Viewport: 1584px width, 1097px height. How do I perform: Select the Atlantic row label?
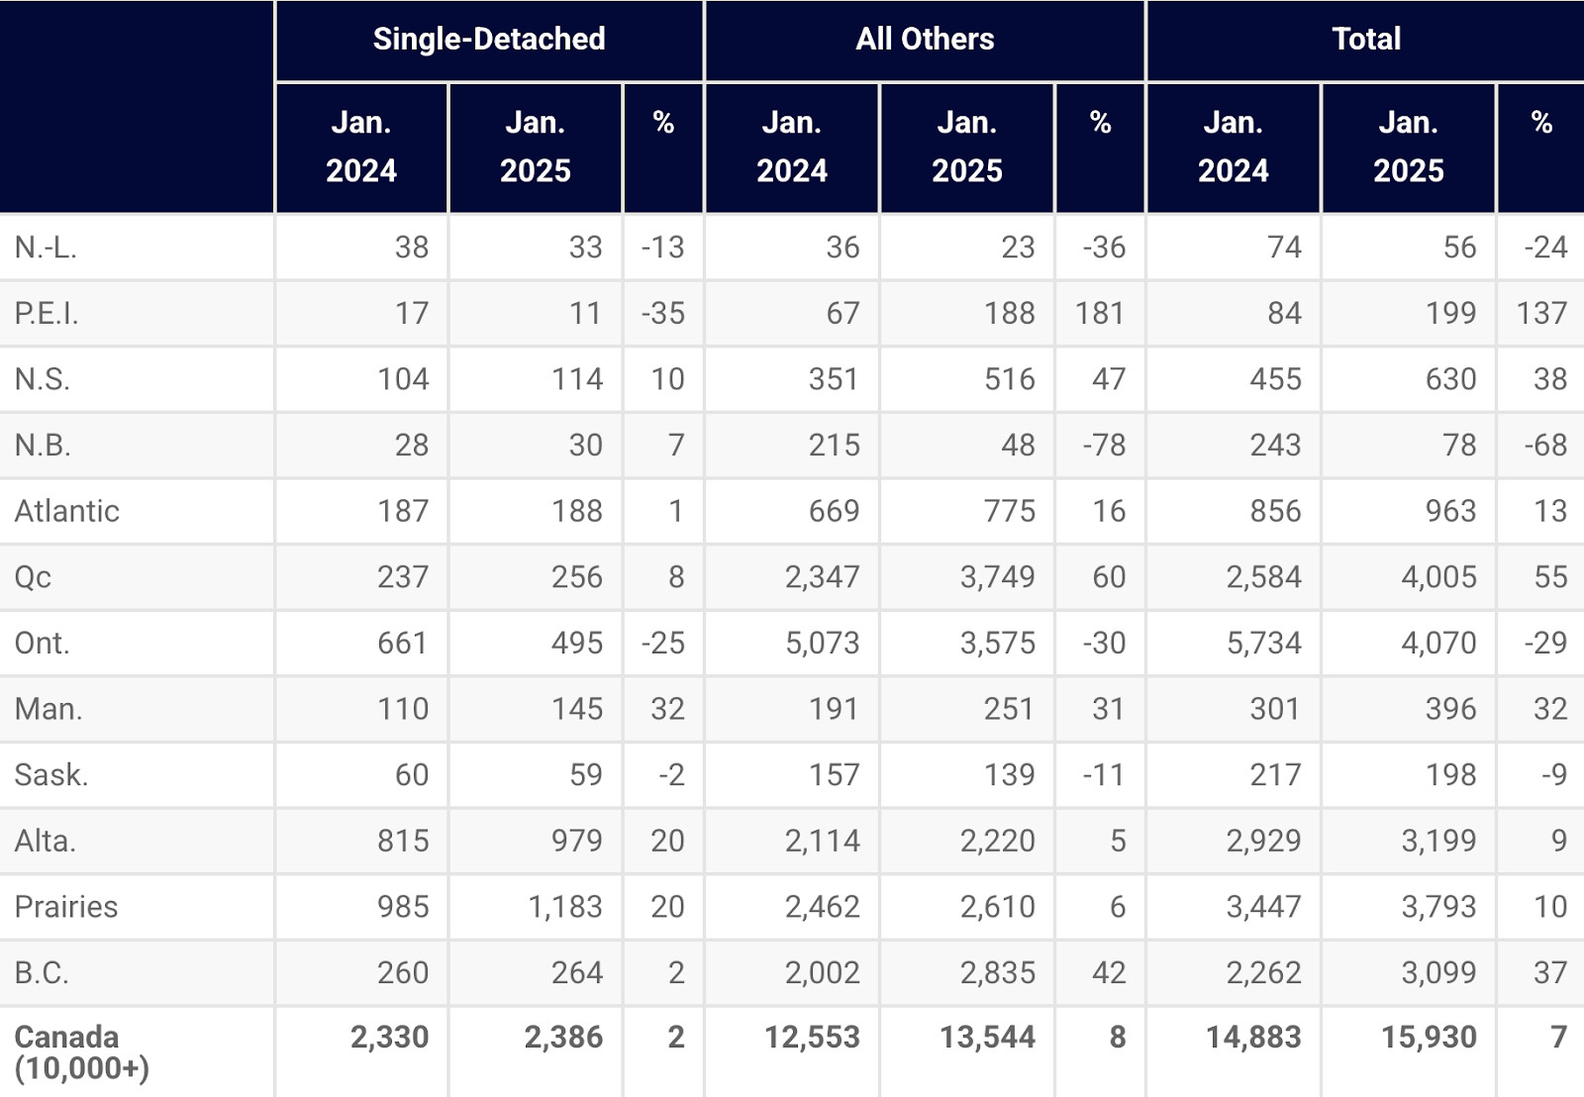[66, 511]
